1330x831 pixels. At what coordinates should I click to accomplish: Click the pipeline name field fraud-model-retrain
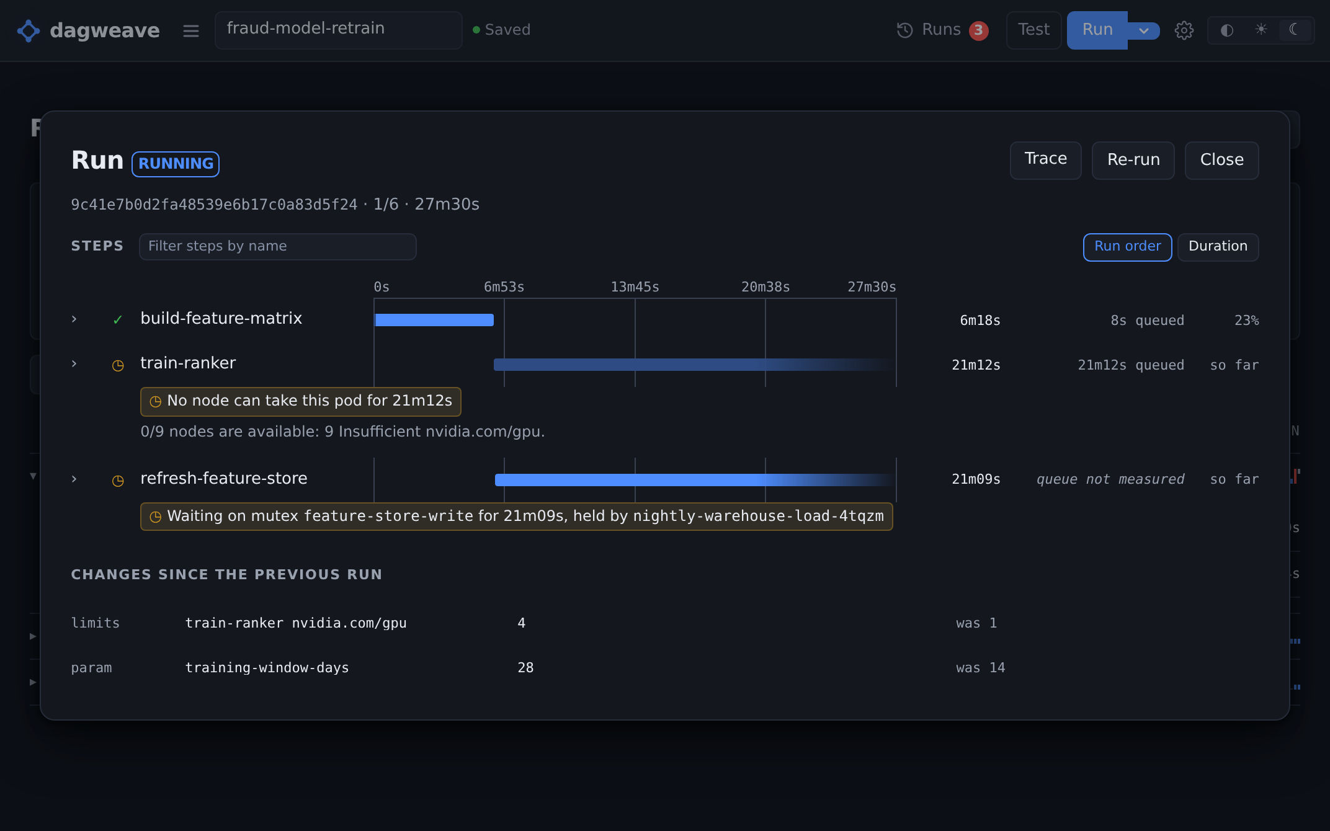(339, 30)
